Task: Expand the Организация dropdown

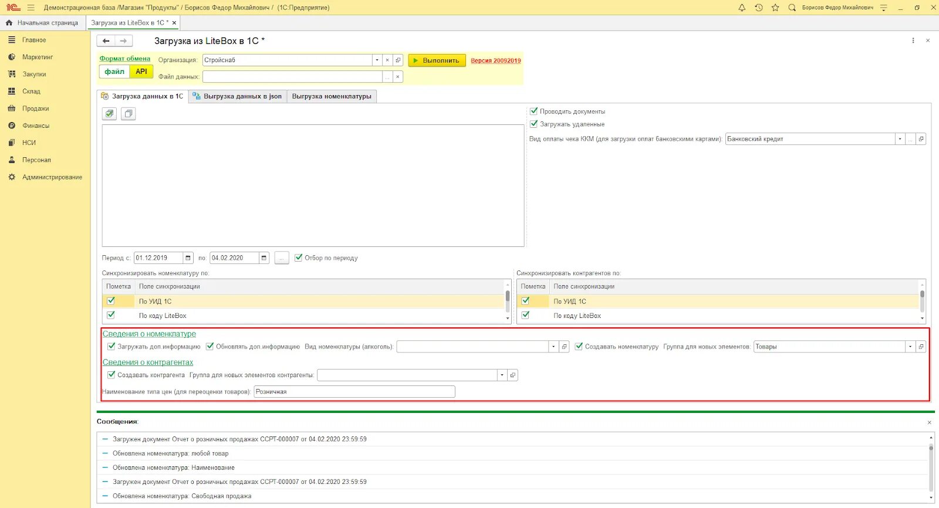Action: pos(377,60)
